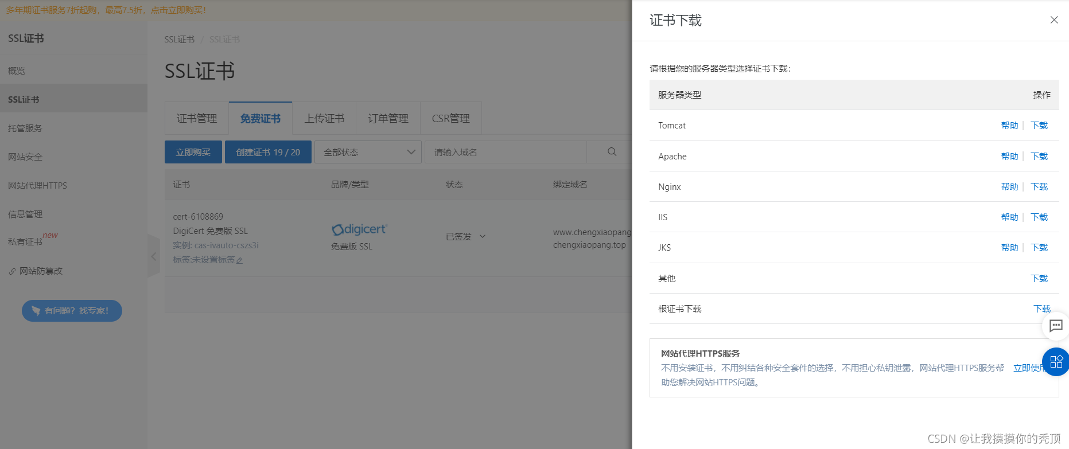The image size is (1069, 449).
Task: Click the SSL证书 breadcrumb root link
Action: click(x=179, y=40)
